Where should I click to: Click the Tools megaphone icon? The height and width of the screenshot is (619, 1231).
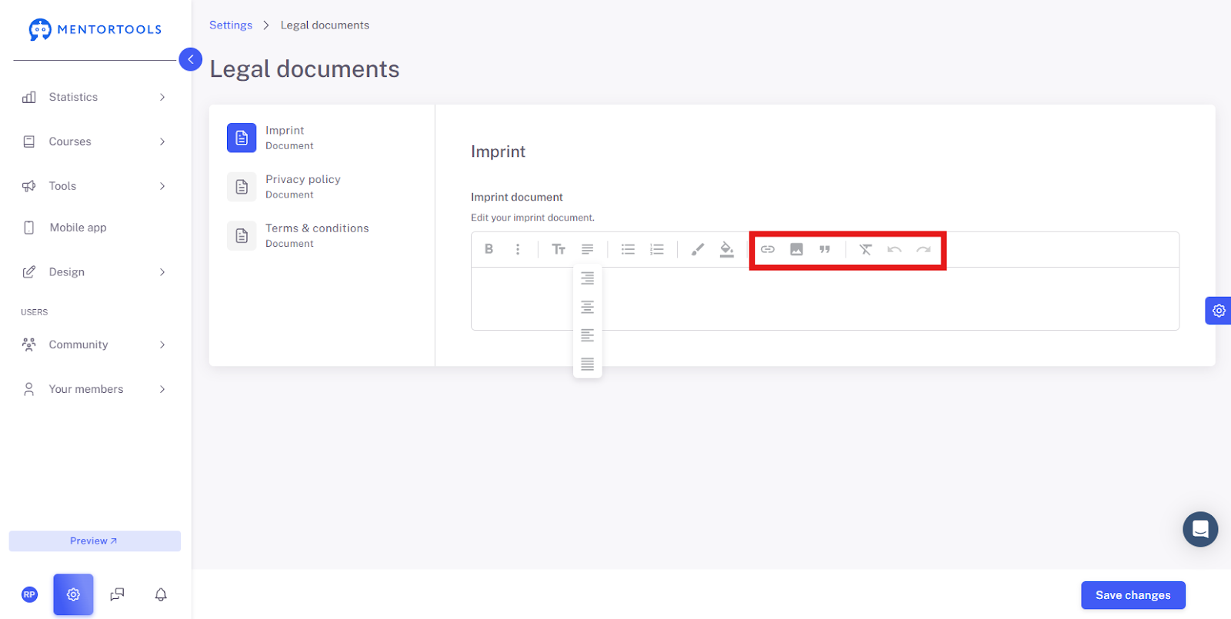pos(29,186)
